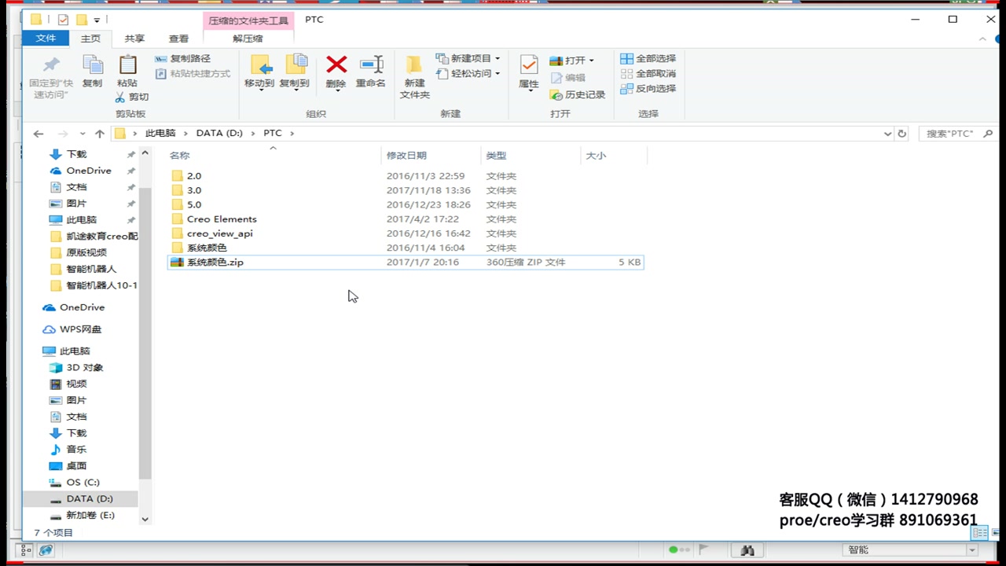Click the Up one level arrow
This screenshot has width=1006, height=566.
[100, 134]
